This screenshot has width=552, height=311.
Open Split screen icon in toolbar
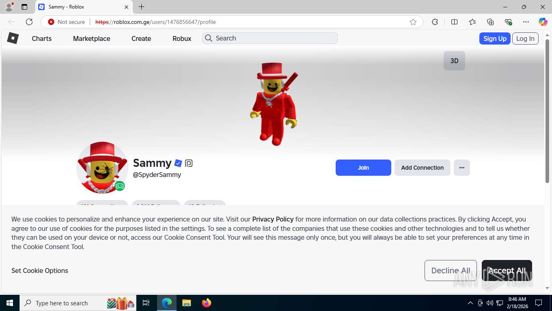coord(455,22)
